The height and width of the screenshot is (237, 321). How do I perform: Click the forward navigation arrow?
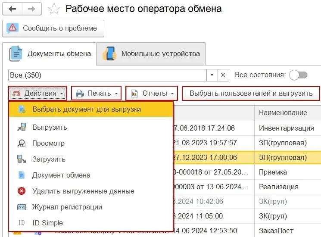point(32,9)
